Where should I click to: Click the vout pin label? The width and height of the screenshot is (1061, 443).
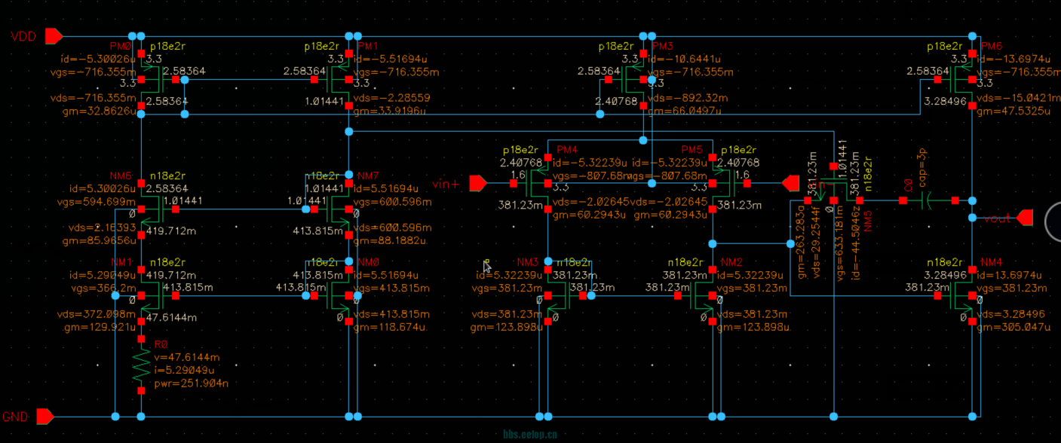tap(996, 219)
